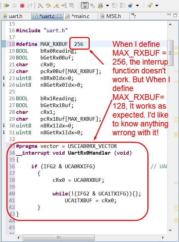179x242 pixels.
Task: Step Over the current line
Action: pyautogui.click(x=49, y=6)
